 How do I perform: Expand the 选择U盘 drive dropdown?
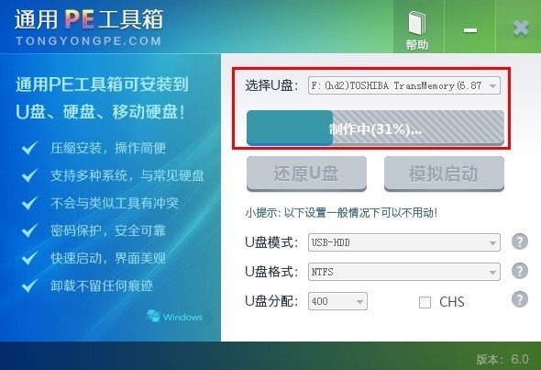click(x=404, y=85)
